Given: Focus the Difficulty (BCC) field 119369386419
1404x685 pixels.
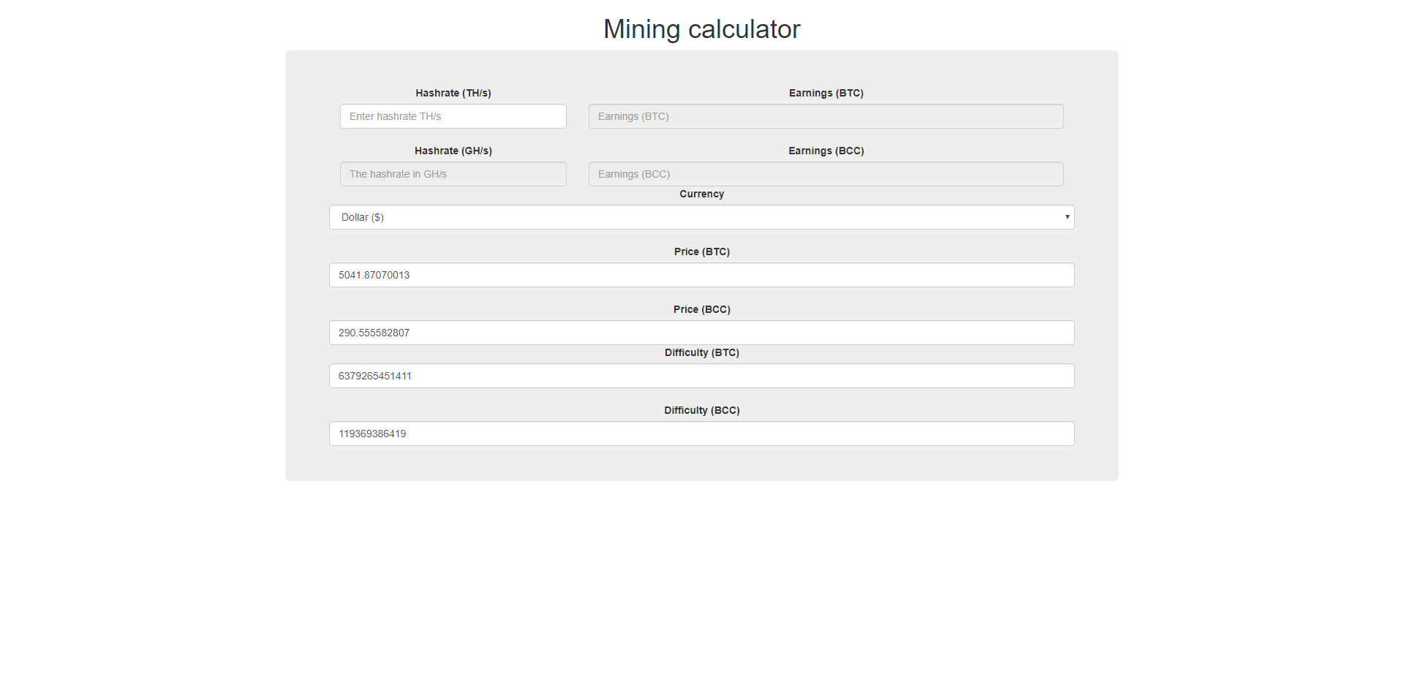Looking at the screenshot, I should (x=701, y=434).
